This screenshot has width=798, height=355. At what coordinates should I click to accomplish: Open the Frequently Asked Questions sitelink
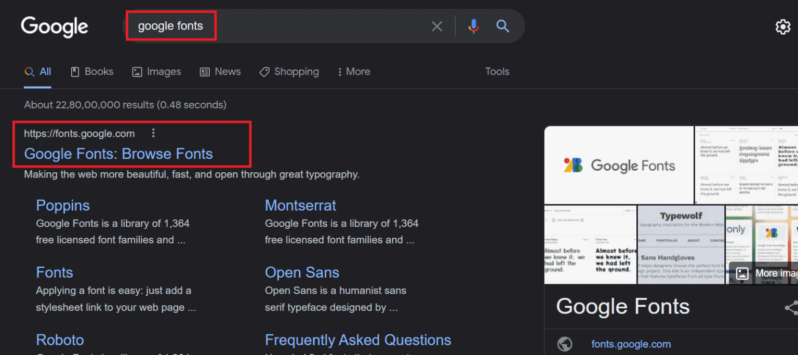tap(358, 340)
